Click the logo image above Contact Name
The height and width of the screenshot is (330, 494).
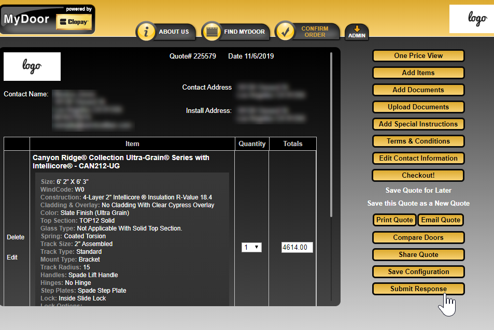[32, 66]
